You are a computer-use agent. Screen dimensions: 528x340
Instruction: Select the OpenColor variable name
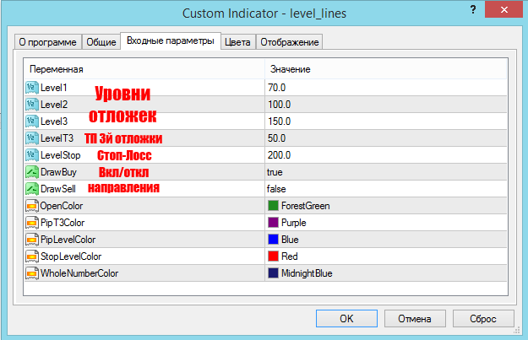pos(62,206)
